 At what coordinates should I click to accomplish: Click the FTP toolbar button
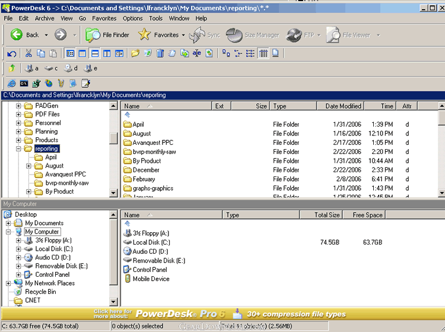[300, 35]
